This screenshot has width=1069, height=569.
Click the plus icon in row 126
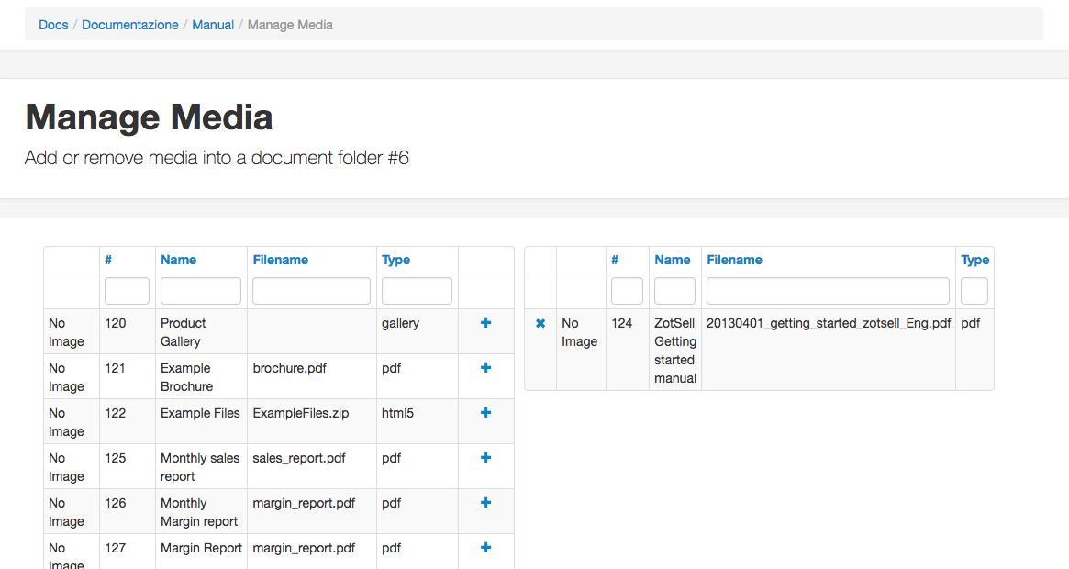point(485,503)
